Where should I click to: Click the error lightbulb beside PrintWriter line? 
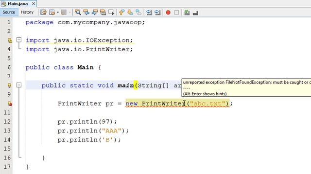click(x=10, y=103)
